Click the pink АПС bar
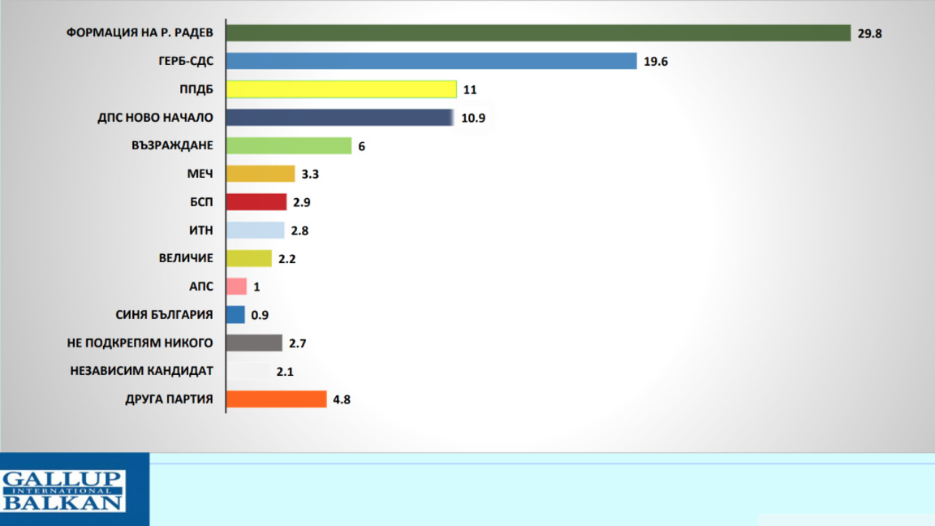The width and height of the screenshot is (935, 526). tap(236, 287)
